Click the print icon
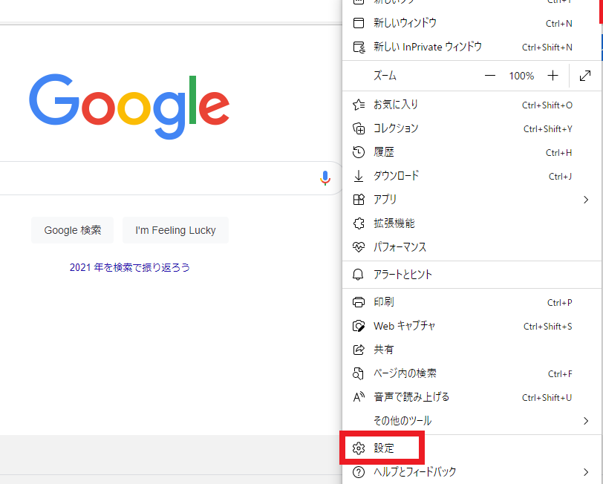The image size is (603, 484). click(x=359, y=302)
